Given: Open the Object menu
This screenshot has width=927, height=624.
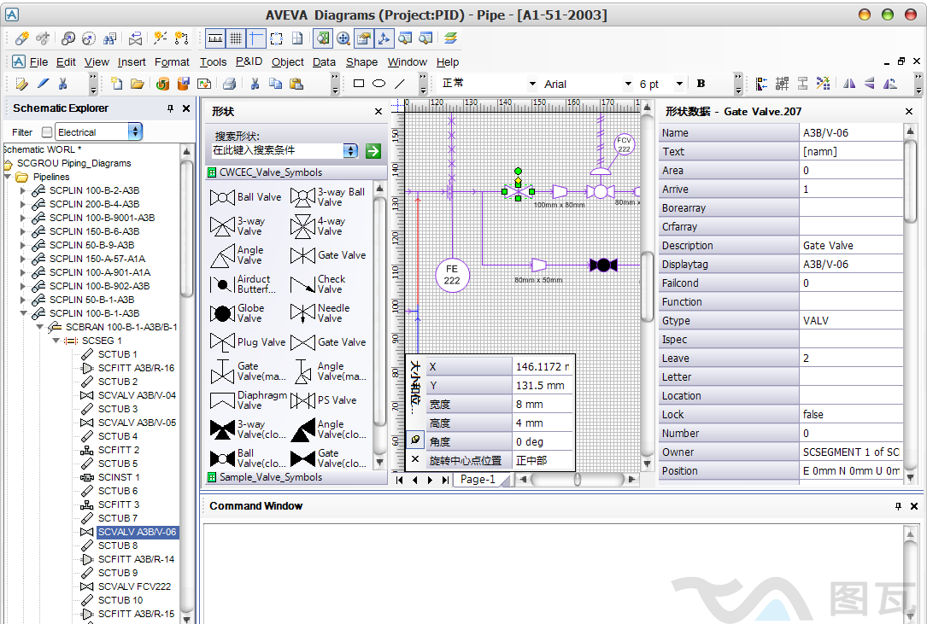Looking at the screenshot, I should pos(287,61).
